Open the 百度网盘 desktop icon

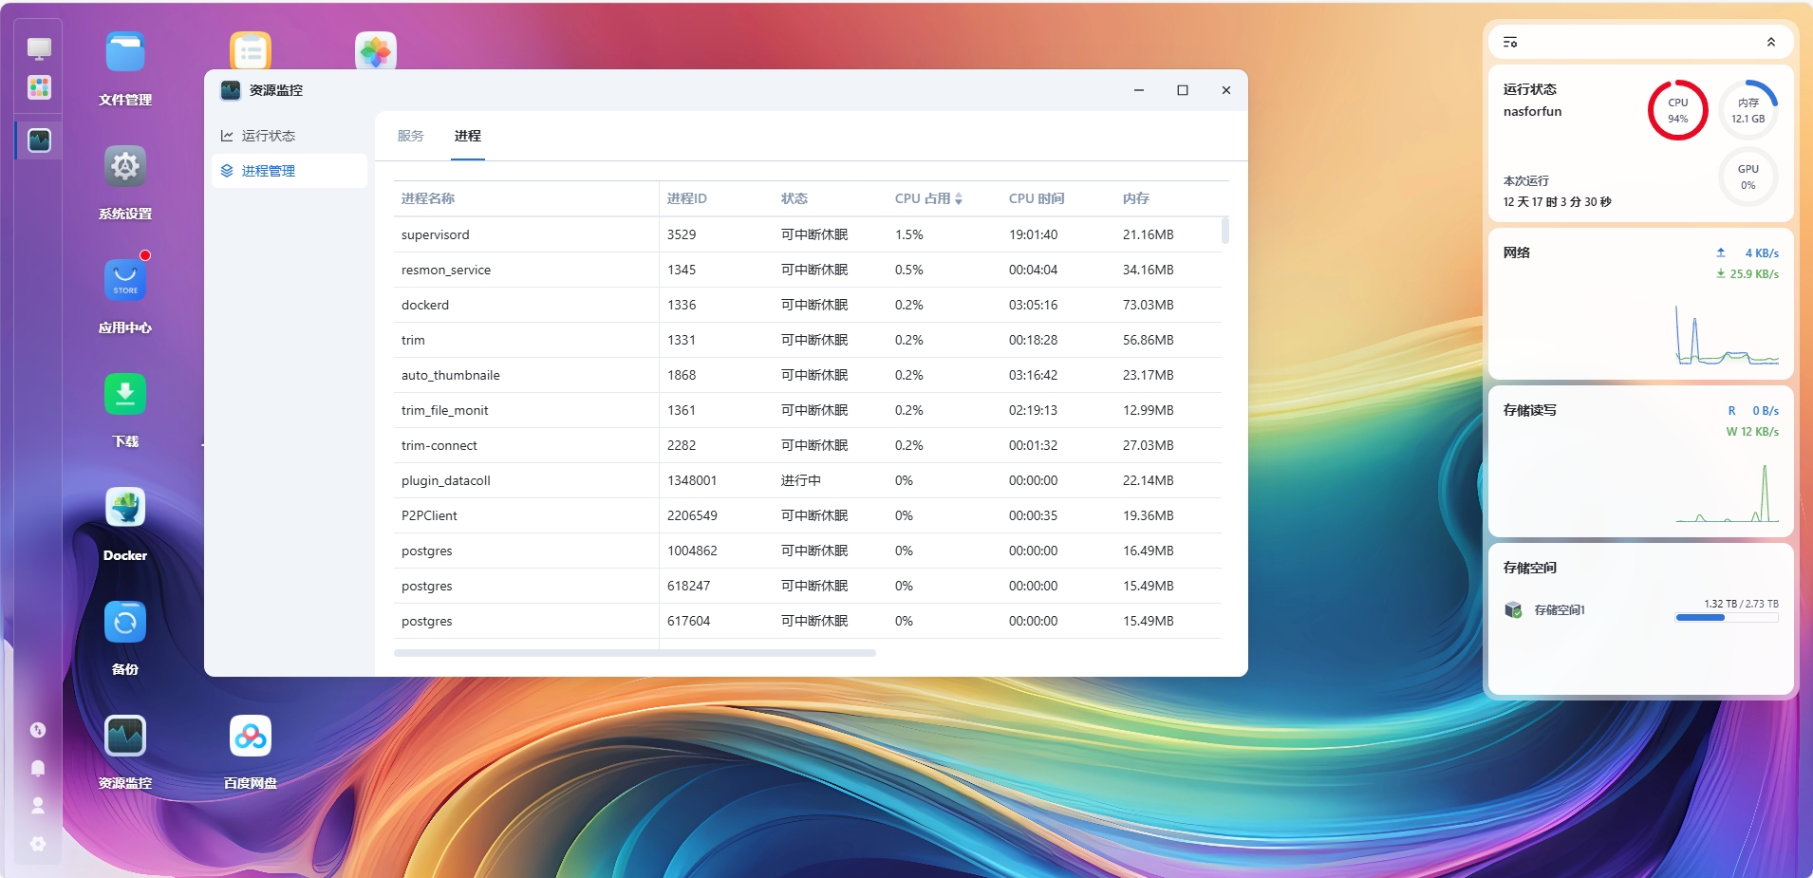(x=251, y=736)
